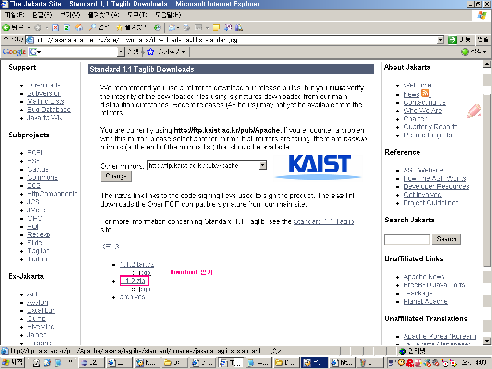492x369 pixels.
Task: Click the RSS feed icon beside News
Action: (x=426, y=94)
